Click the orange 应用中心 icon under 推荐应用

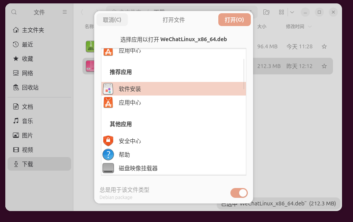point(108,103)
